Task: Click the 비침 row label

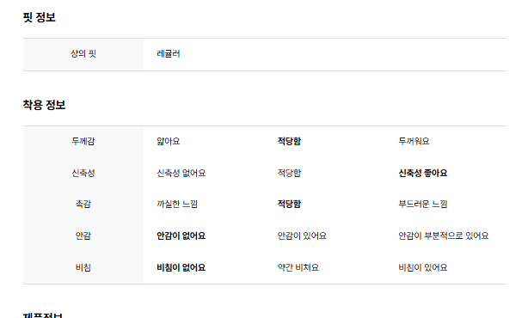Action: (83, 267)
